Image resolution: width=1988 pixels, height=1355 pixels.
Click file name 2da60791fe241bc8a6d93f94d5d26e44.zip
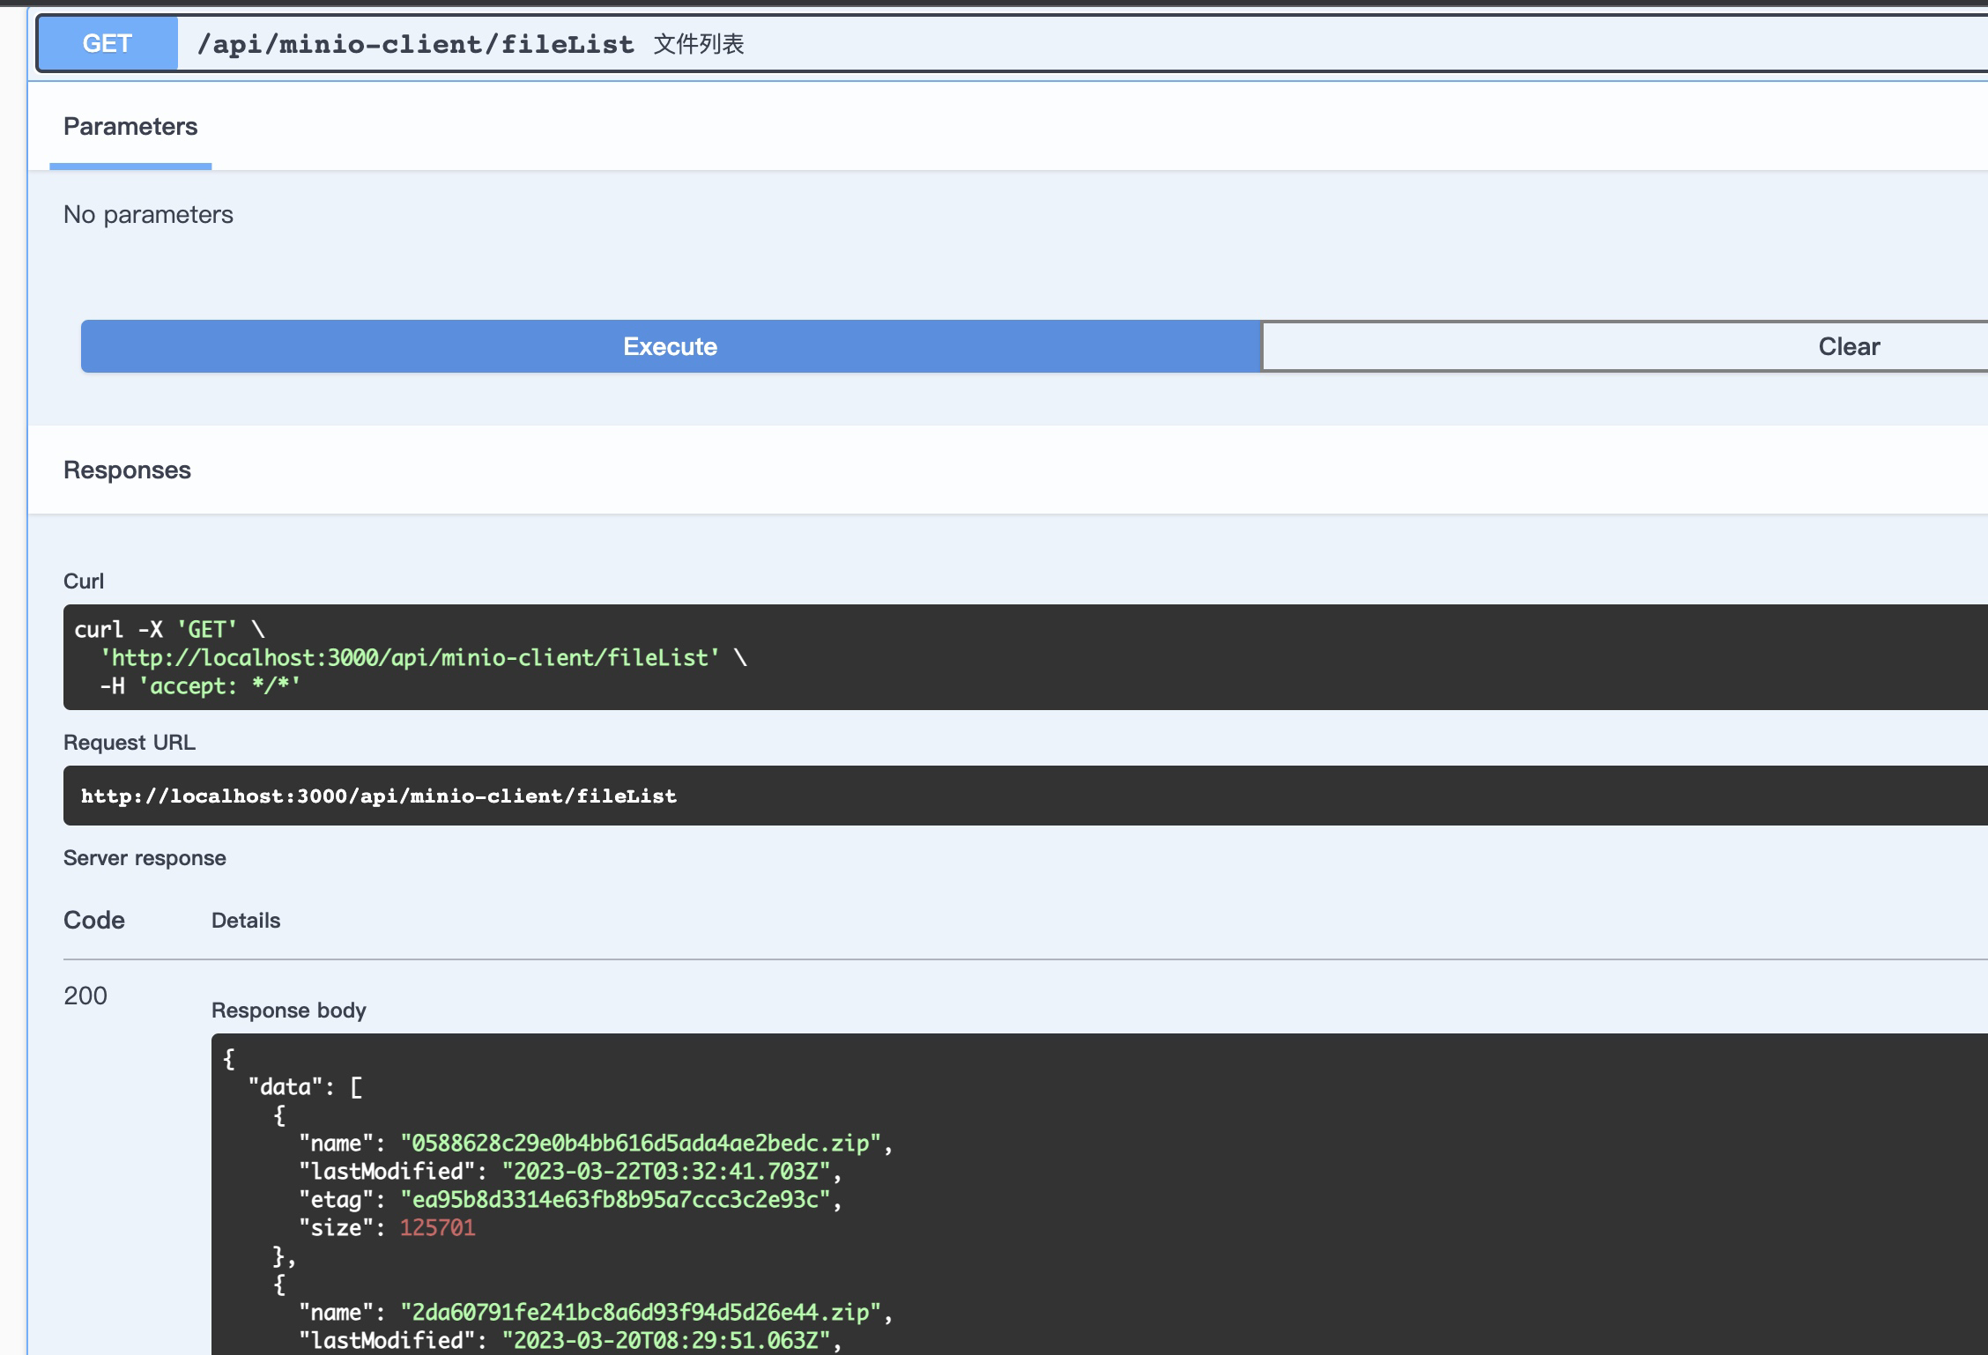[x=641, y=1313]
